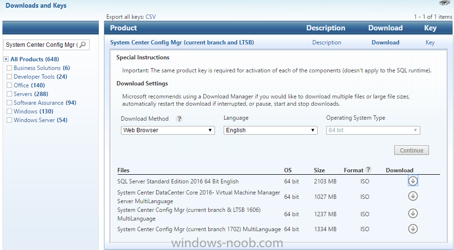Click the Windows Server (54) label

(x=40, y=120)
